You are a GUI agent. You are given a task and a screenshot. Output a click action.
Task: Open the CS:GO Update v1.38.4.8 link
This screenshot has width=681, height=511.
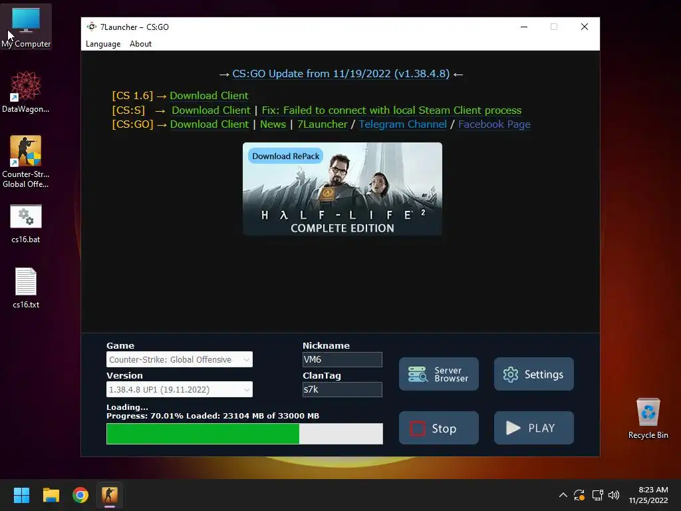341,74
